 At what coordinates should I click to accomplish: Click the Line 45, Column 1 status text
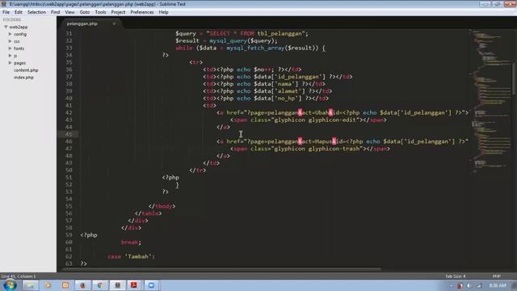[x=18, y=276]
